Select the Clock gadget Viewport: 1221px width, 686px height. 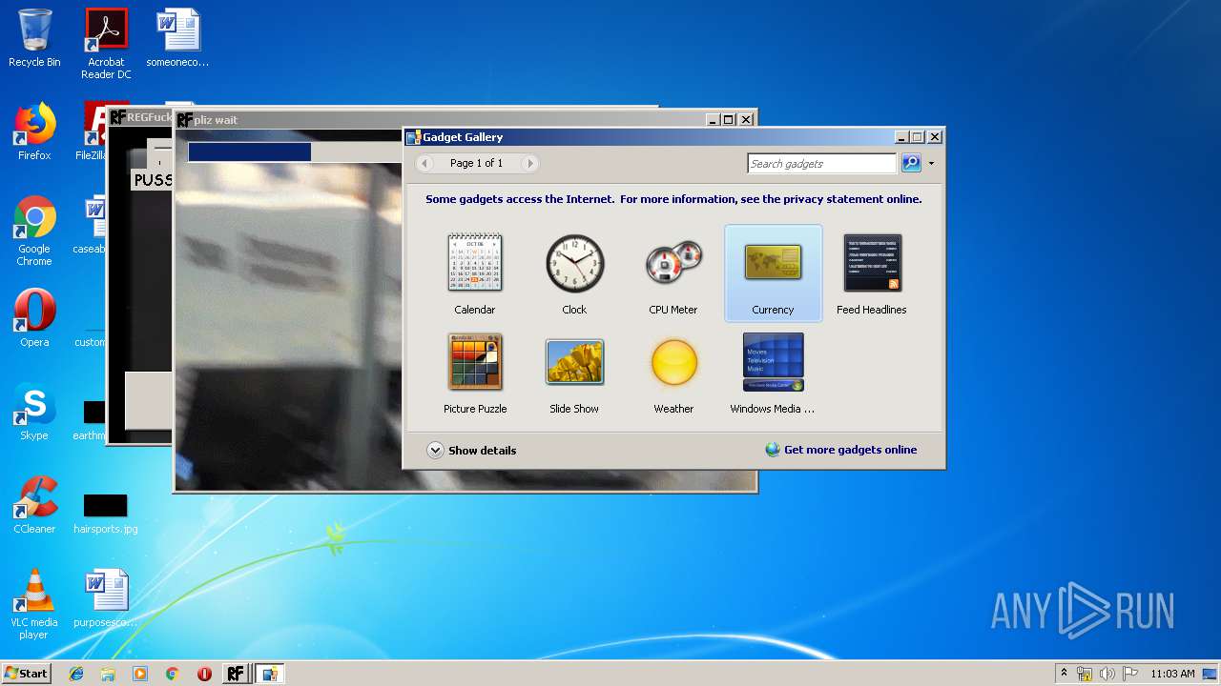click(x=574, y=273)
